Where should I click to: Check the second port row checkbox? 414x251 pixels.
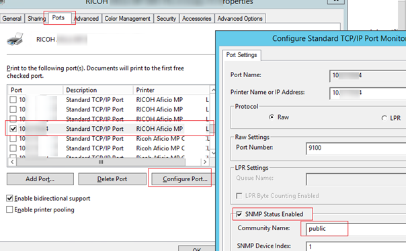coord(13,109)
